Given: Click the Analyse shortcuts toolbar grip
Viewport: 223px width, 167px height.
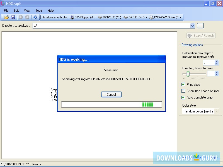Looking at the screenshot, I should click(41, 17).
